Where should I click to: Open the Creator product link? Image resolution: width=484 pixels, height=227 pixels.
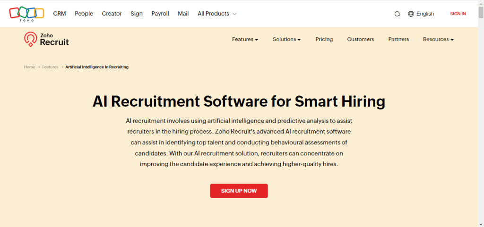point(112,14)
